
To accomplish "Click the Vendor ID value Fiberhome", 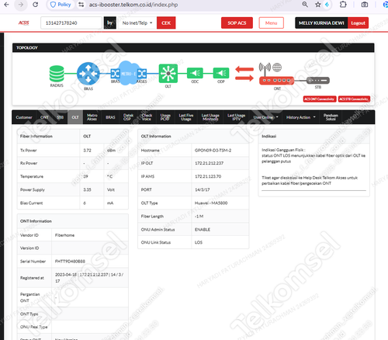I will 64,235.
